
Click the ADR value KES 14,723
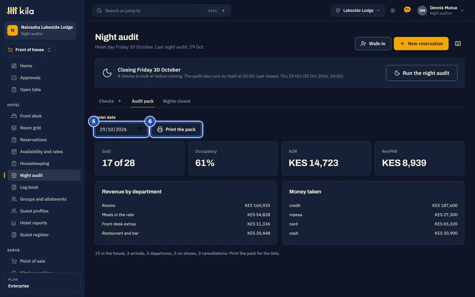[x=313, y=163]
